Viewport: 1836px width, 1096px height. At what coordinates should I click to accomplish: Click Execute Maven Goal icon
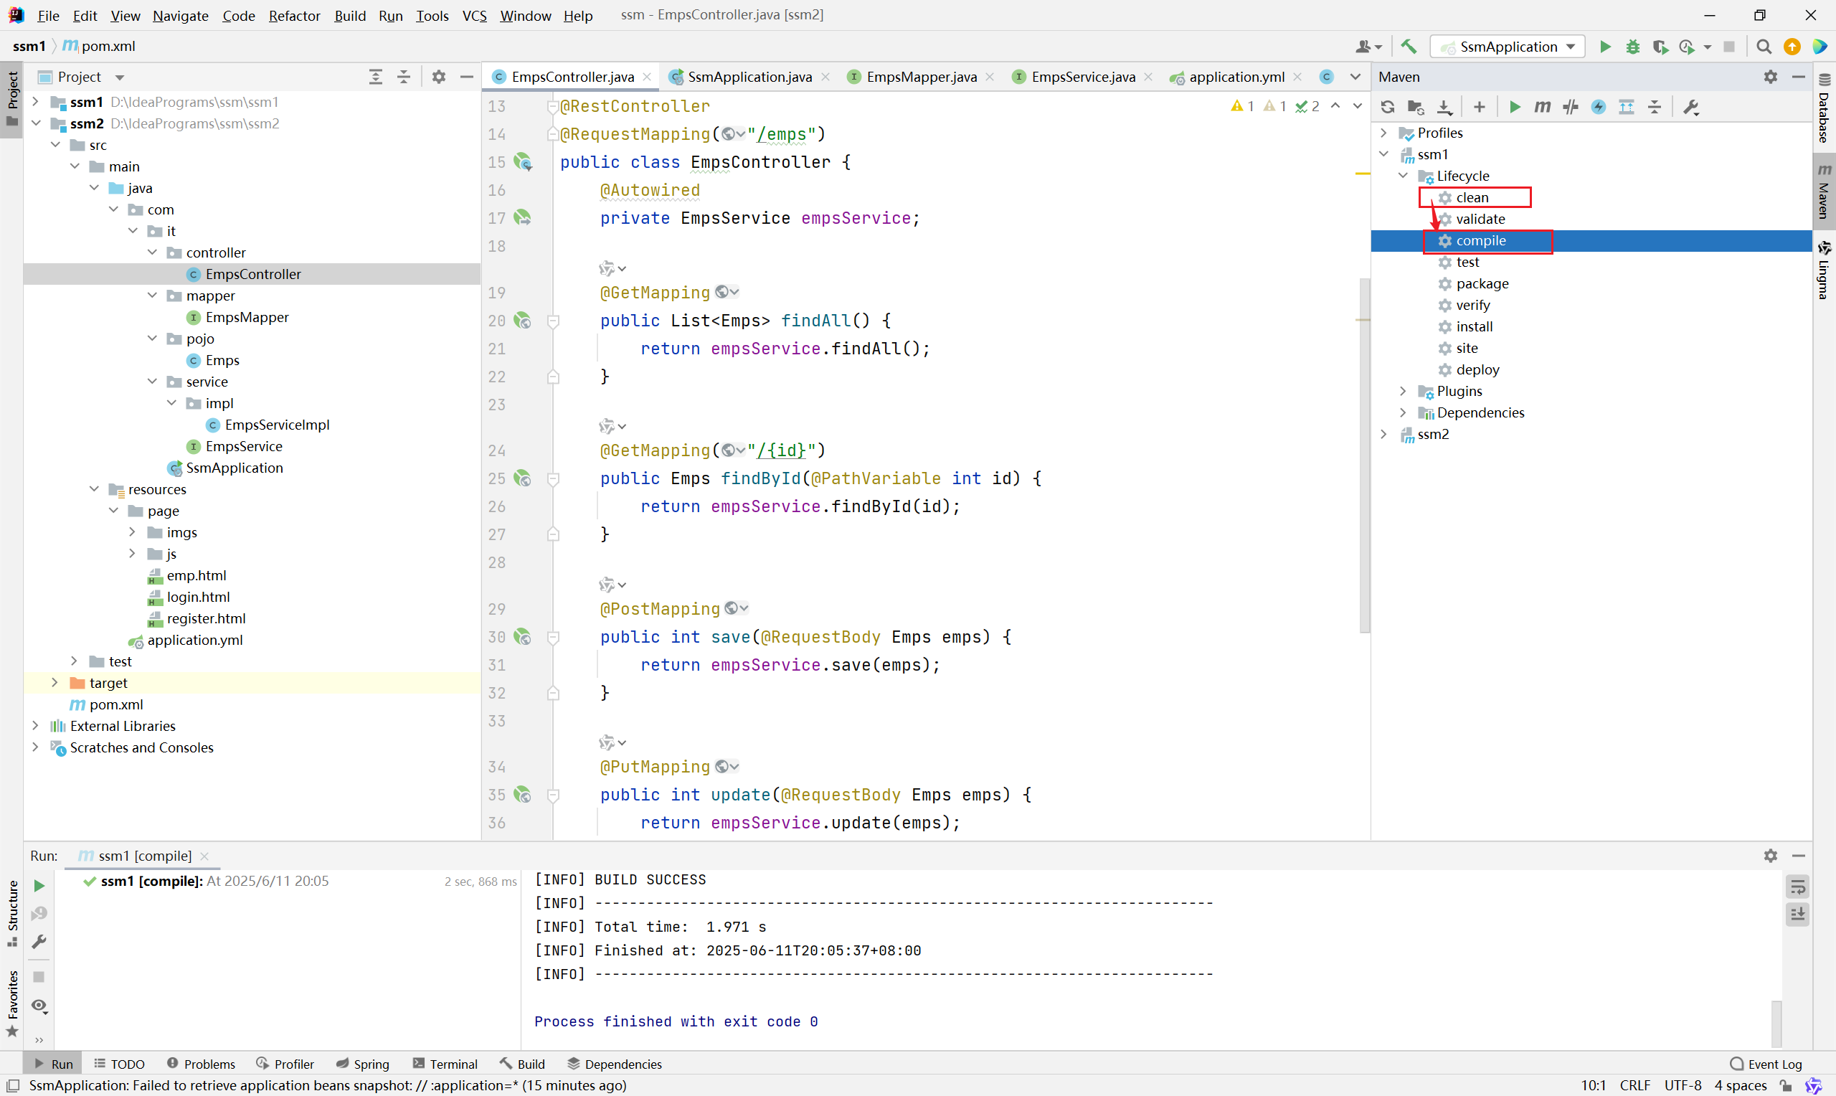click(1542, 107)
